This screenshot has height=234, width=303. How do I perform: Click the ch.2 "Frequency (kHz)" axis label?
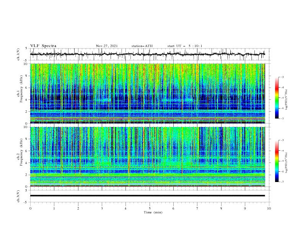21,152
